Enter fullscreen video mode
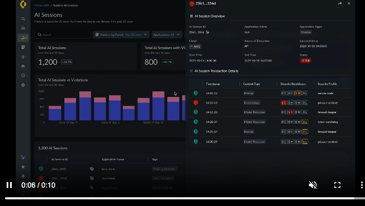Viewport: 365px width, 206px height. 337,185
